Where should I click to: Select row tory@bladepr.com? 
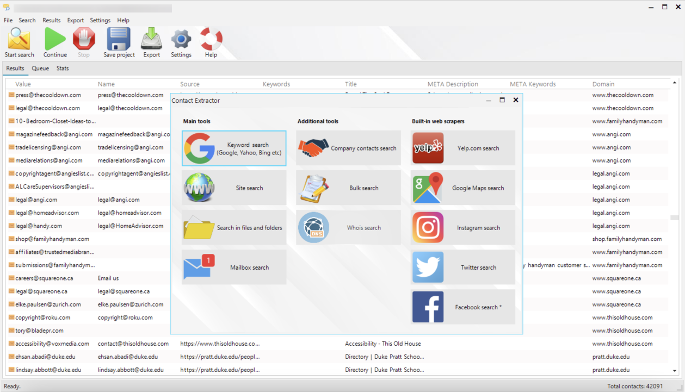[337, 331]
